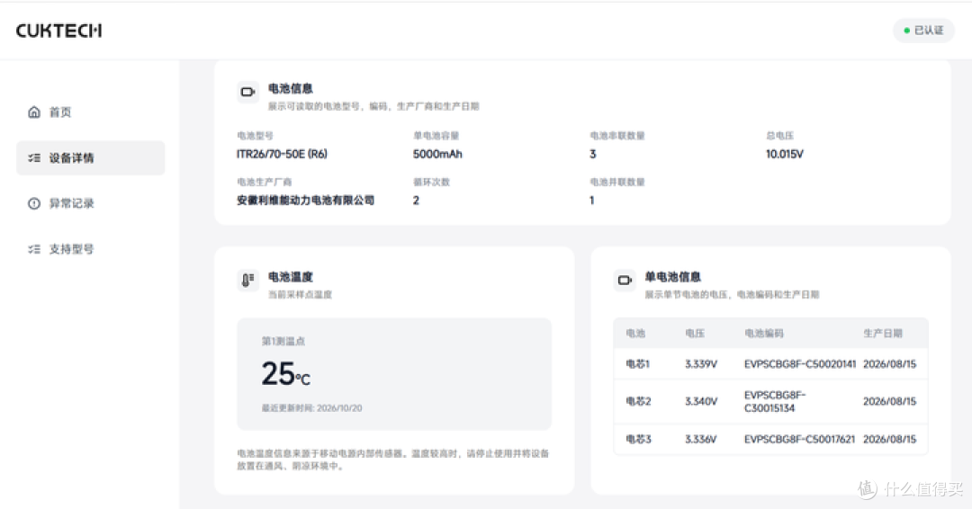The width and height of the screenshot is (972, 509).
Task: Click the battery model ITR26/70-50E (R6)
Action: [282, 154]
